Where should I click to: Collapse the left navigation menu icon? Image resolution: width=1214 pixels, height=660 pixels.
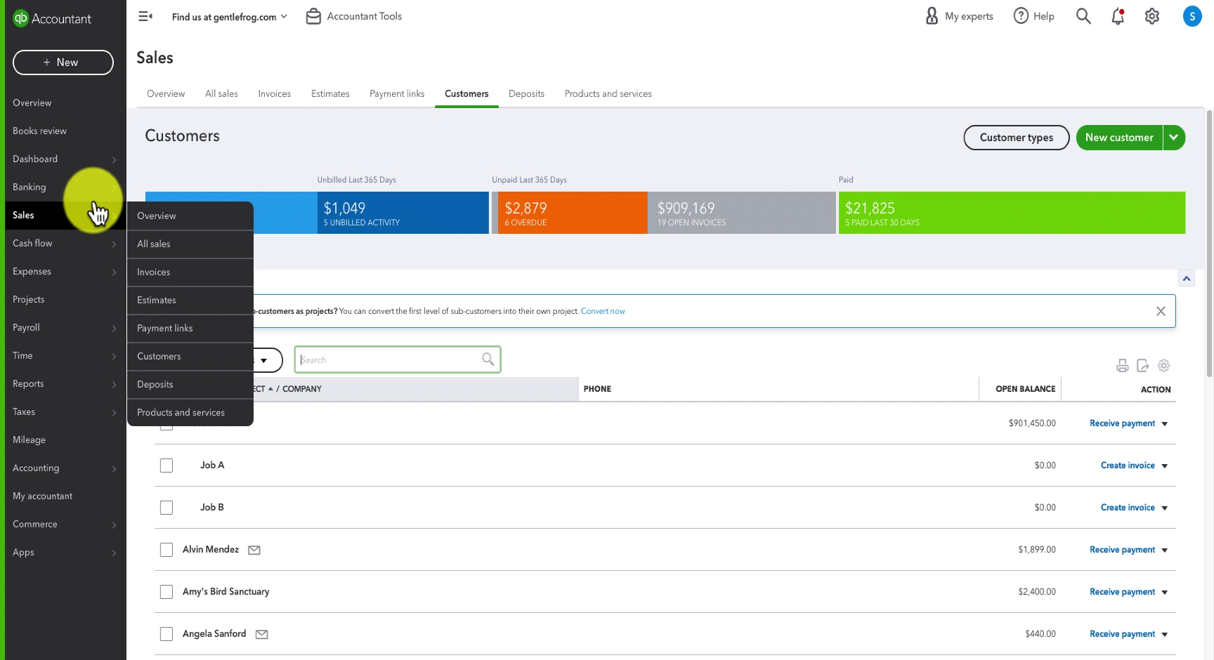(x=145, y=16)
